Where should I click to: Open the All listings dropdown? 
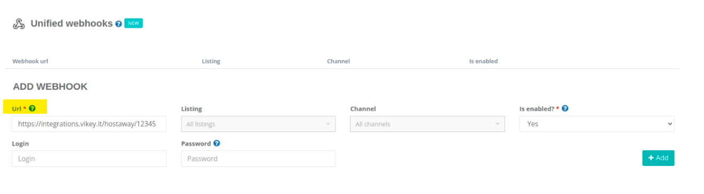coord(258,124)
